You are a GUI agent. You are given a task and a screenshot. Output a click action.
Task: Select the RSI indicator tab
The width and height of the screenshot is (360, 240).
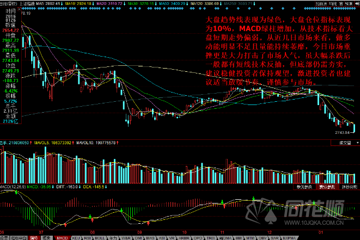tap(86, 238)
